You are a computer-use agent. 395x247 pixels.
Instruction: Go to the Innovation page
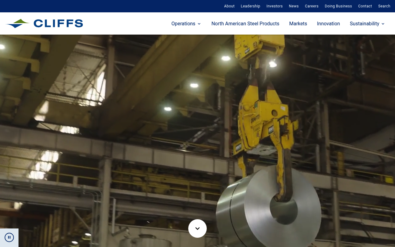[x=328, y=24]
